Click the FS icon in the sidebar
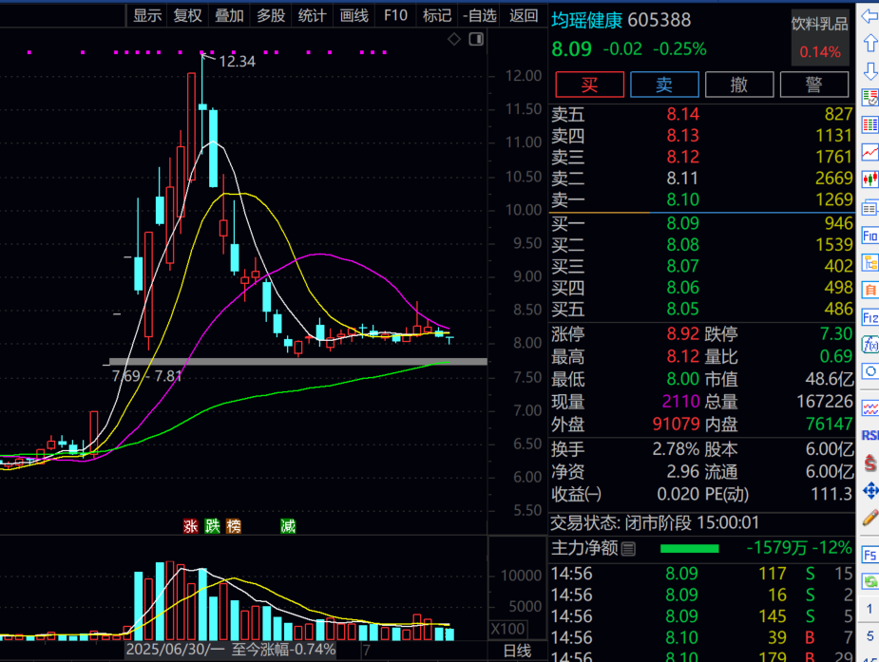This screenshot has width=879, height=662. (870, 555)
